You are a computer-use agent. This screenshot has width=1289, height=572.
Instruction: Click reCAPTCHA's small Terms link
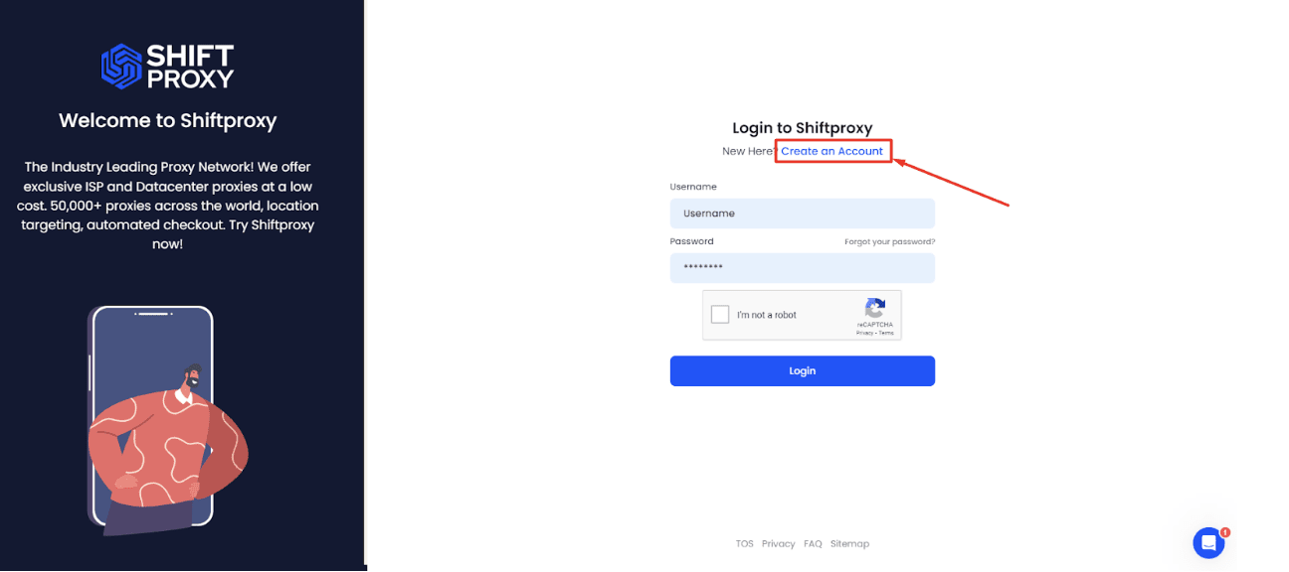click(885, 333)
